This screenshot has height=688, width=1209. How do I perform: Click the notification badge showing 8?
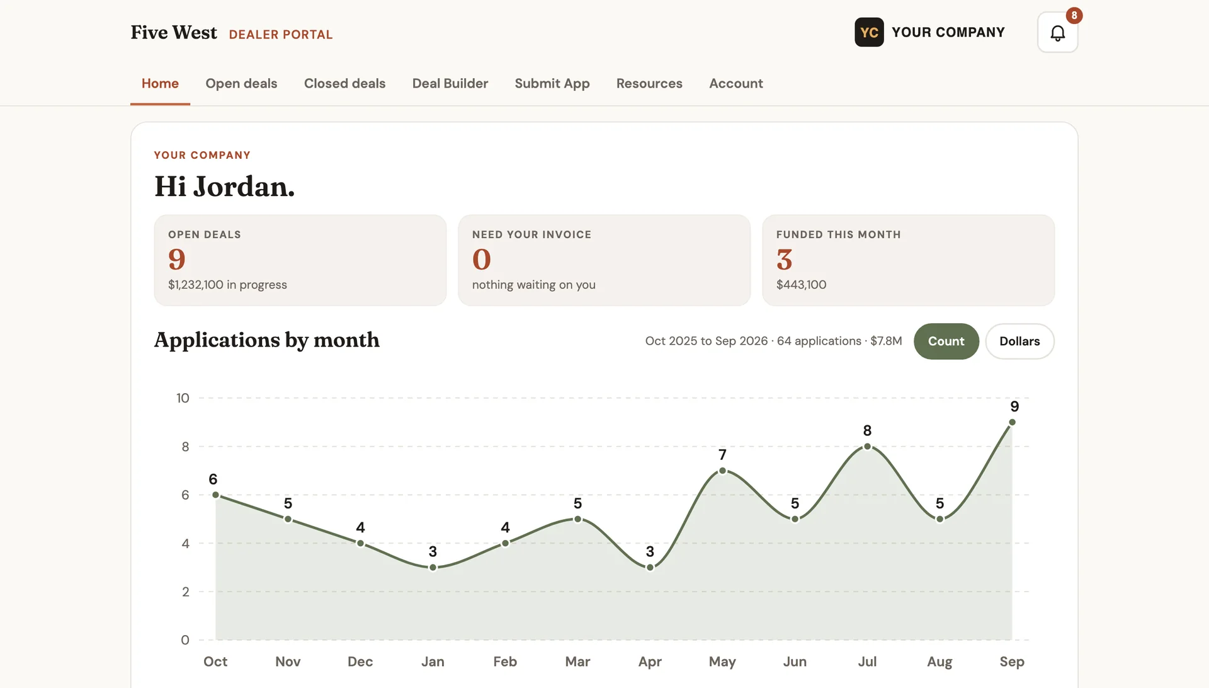click(1074, 16)
